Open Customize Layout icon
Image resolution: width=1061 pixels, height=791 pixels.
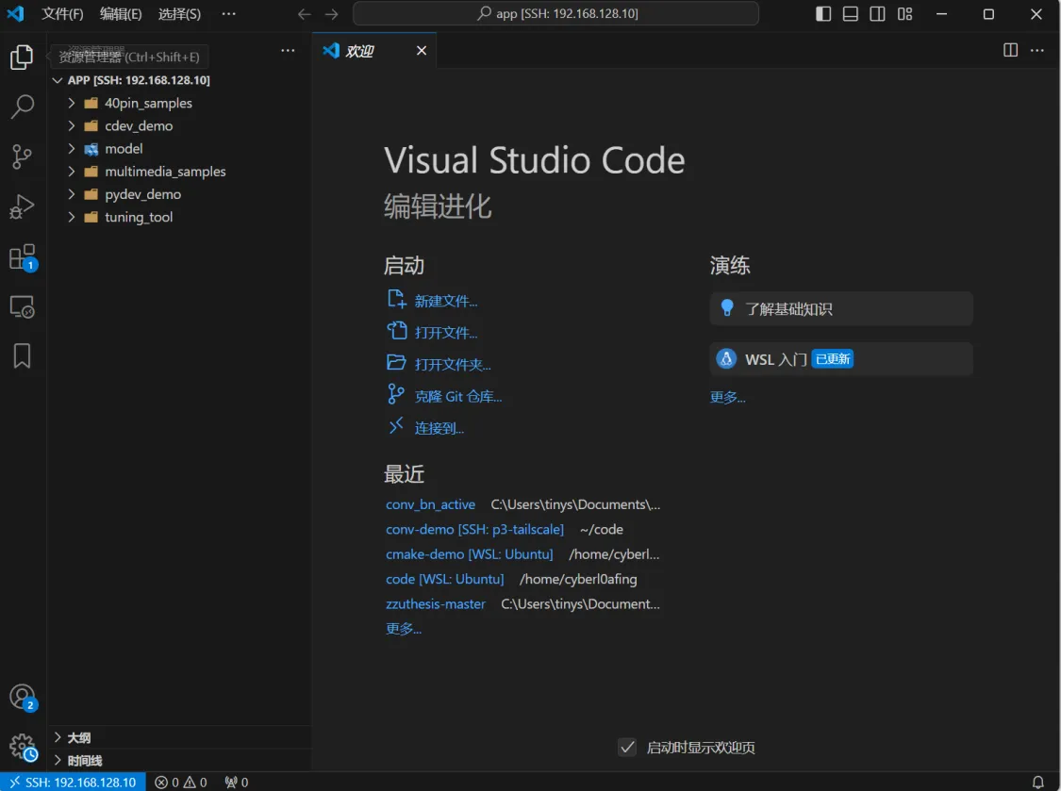(x=904, y=14)
